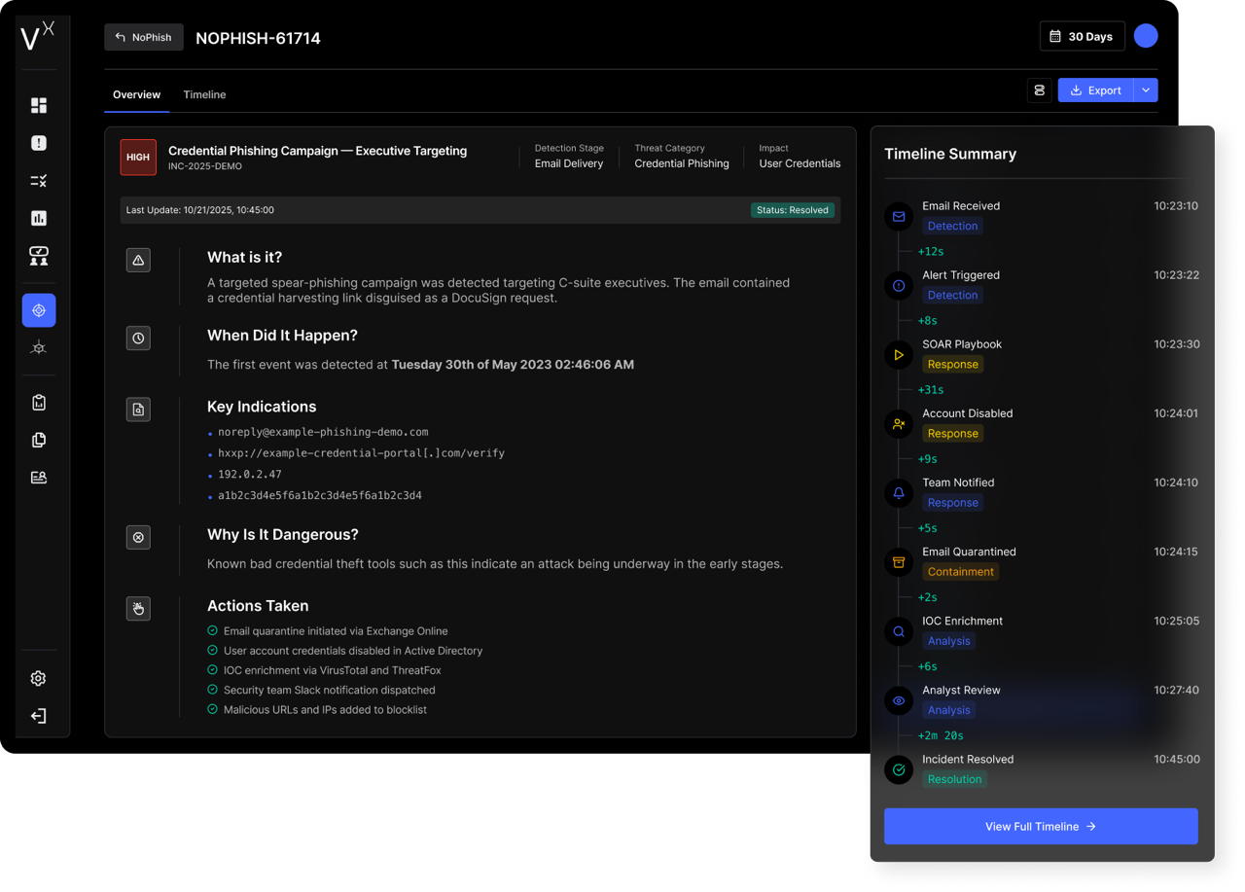Viewport: 1245px width, 892px height.
Task: Switch to the Timeline tab
Action: click(204, 94)
